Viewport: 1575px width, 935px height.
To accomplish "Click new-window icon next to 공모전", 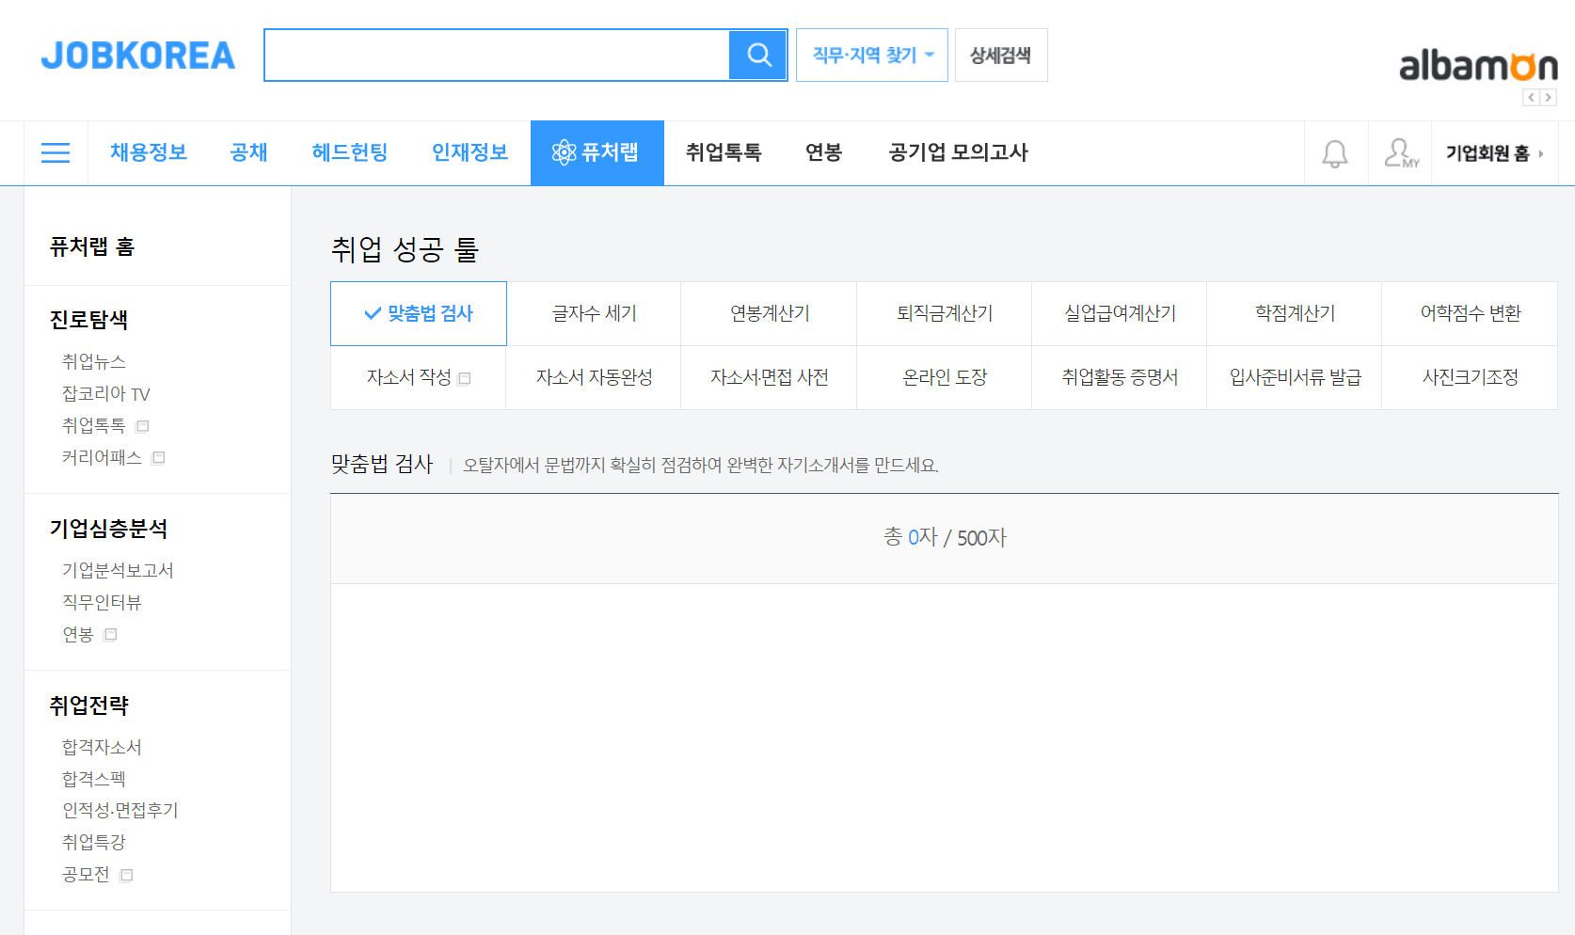I will click(x=127, y=876).
